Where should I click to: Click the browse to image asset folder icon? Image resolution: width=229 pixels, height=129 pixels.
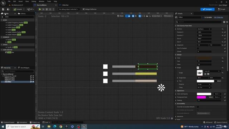tap(208, 74)
